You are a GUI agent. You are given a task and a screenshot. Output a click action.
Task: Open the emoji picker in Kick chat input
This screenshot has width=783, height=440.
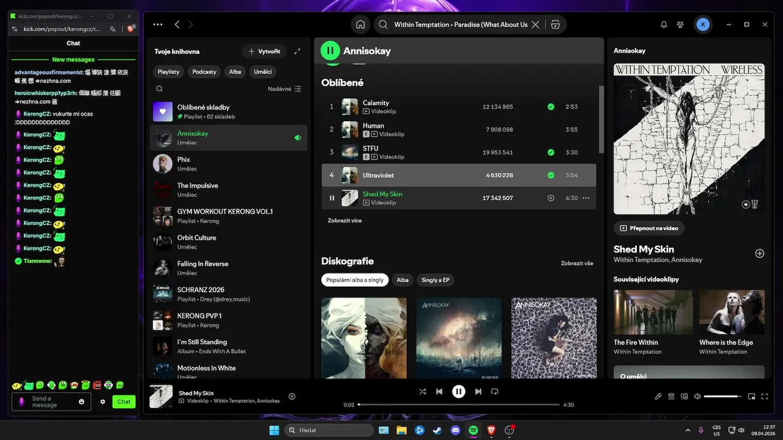pyautogui.click(x=82, y=402)
